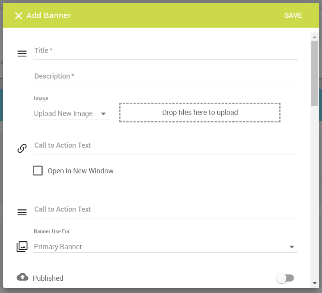
Task: Click the hamburger icon beside second Call to Action
Action: 22,212
